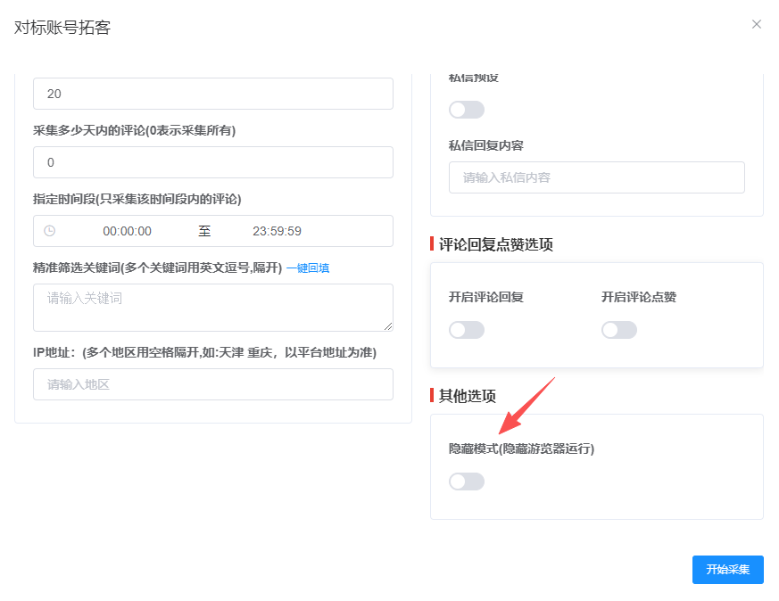The height and width of the screenshot is (601, 779).
Task: Click the 隐藏模式(隐藏游览器运行) label
Action: [521, 449]
